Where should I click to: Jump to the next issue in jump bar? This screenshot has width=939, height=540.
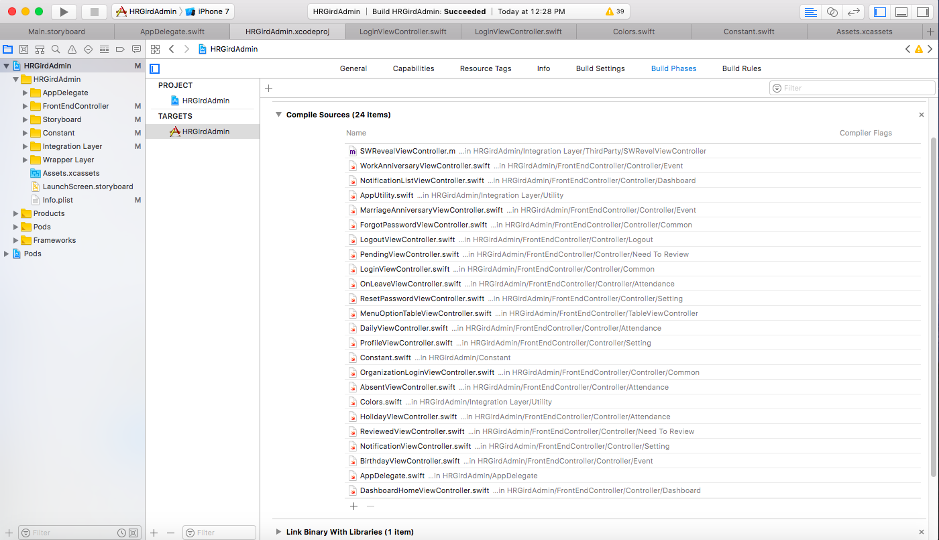pos(931,49)
